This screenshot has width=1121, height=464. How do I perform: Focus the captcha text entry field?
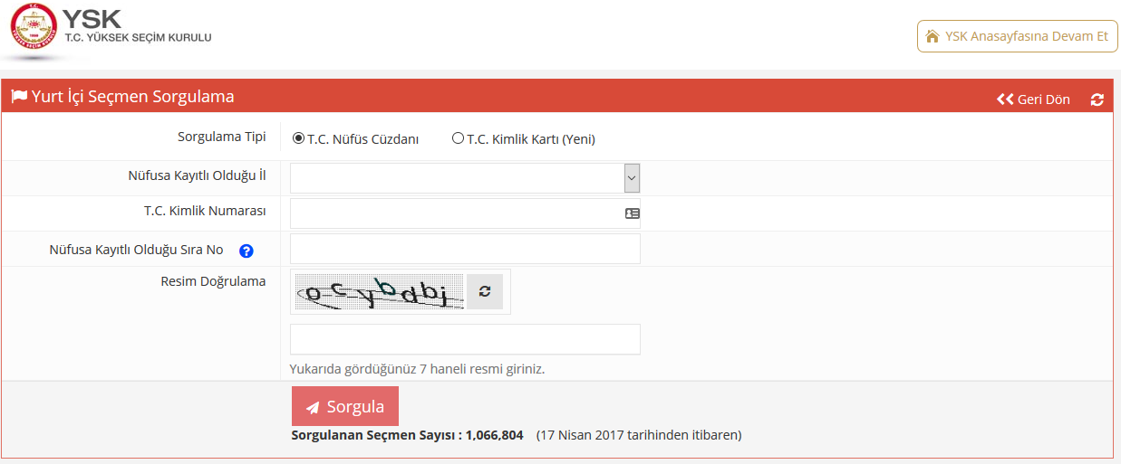465,339
